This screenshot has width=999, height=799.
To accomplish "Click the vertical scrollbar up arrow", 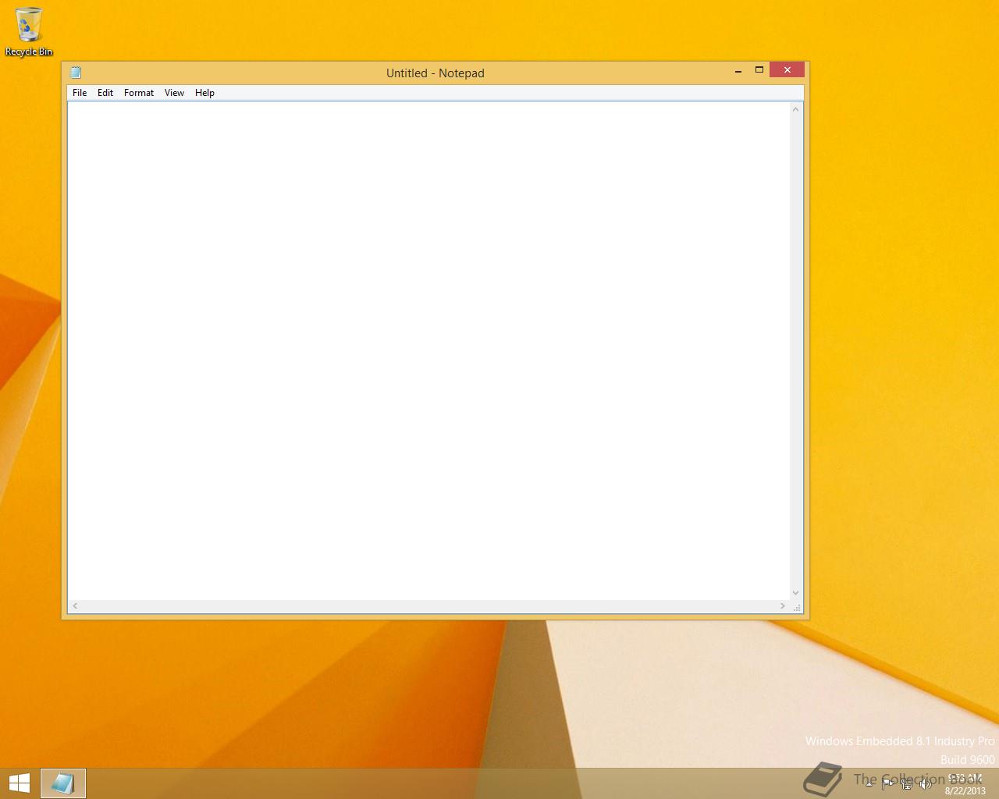I will tap(796, 108).
